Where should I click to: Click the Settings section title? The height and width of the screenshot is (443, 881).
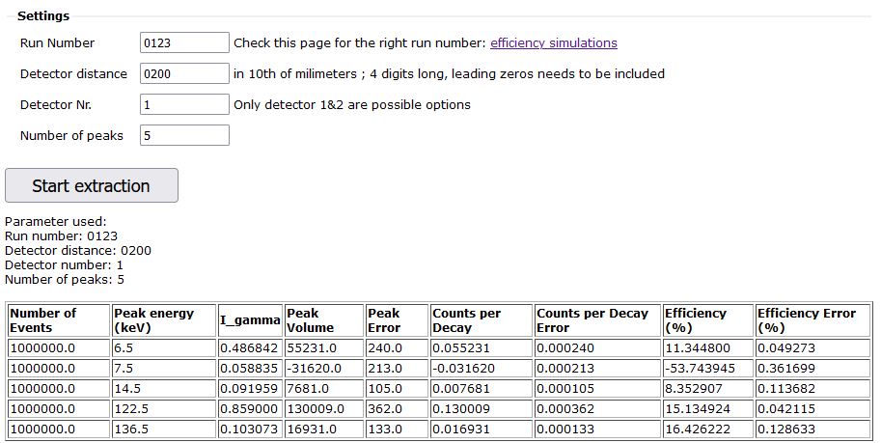43,16
